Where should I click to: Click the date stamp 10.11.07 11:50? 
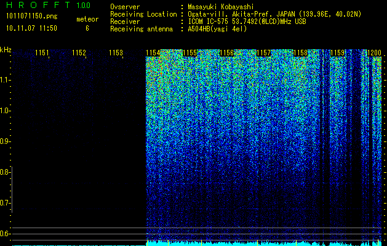(x=31, y=28)
